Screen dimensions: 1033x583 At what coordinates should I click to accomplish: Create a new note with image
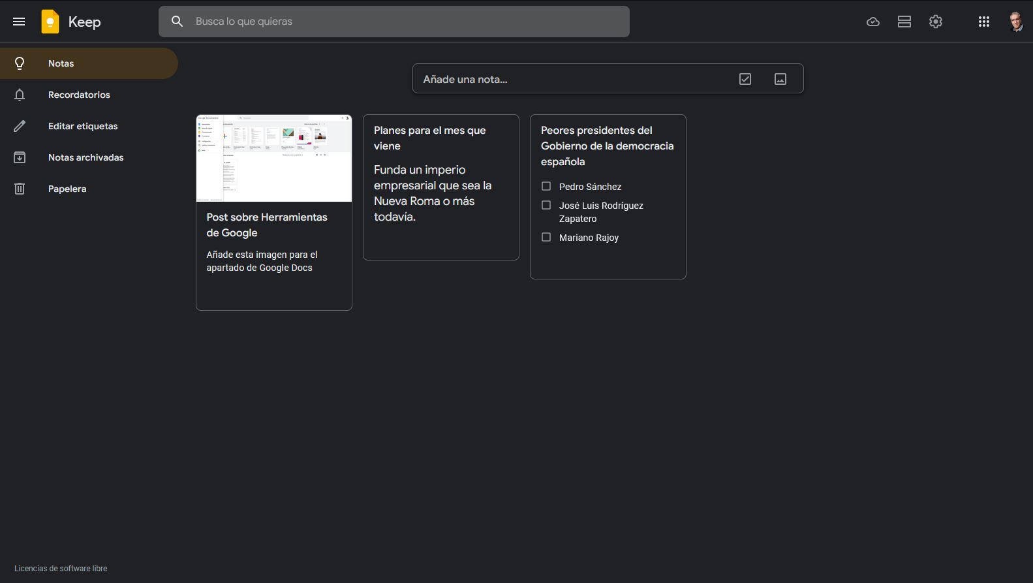click(x=780, y=79)
